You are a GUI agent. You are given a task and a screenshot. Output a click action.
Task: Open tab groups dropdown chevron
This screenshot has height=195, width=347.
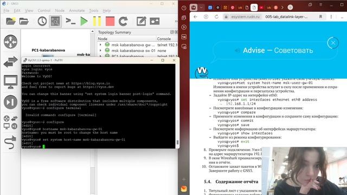click(x=201, y=7)
